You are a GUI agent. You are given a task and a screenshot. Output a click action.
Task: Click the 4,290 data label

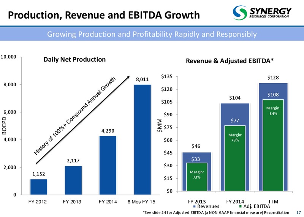pyautogui.click(x=108, y=131)
